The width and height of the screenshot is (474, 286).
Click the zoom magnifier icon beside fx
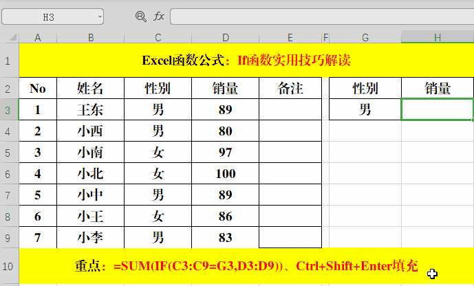(x=141, y=16)
